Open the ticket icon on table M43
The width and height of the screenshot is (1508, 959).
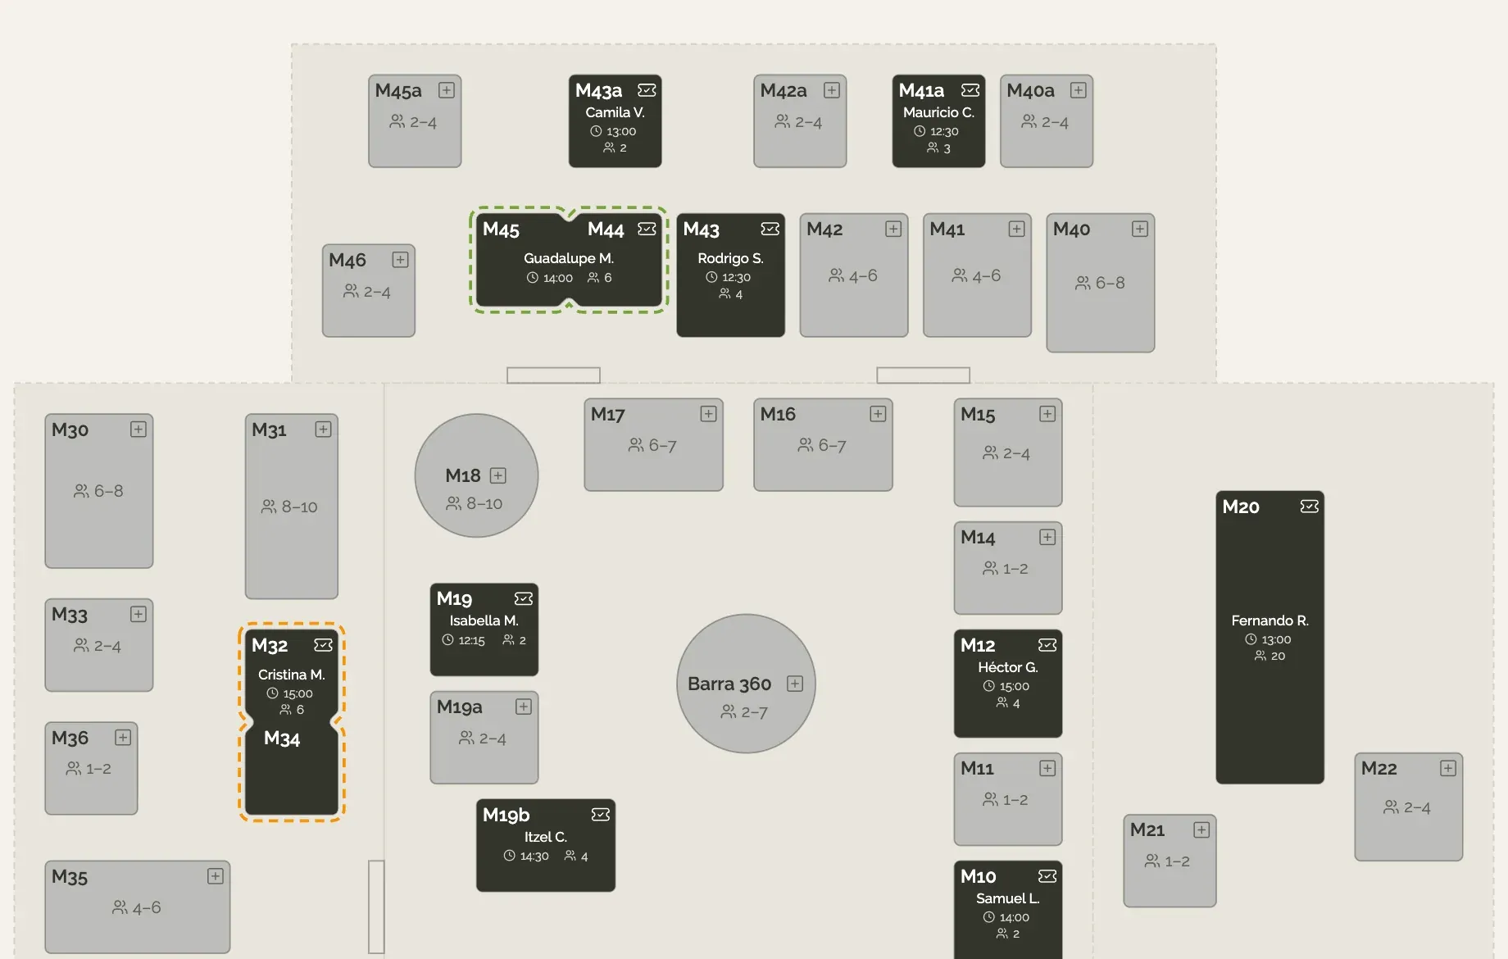tap(770, 229)
